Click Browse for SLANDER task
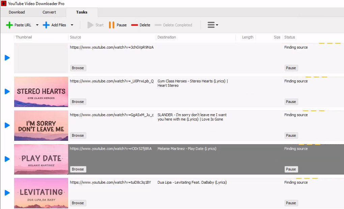The height and width of the screenshot is (209, 344). pos(78,136)
